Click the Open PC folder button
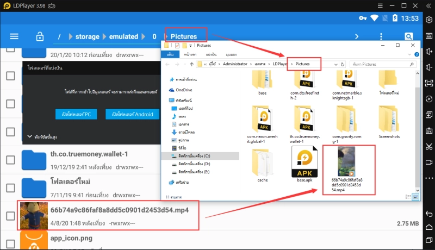Viewport: 435px width, 250px height. [x=76, y=115]
